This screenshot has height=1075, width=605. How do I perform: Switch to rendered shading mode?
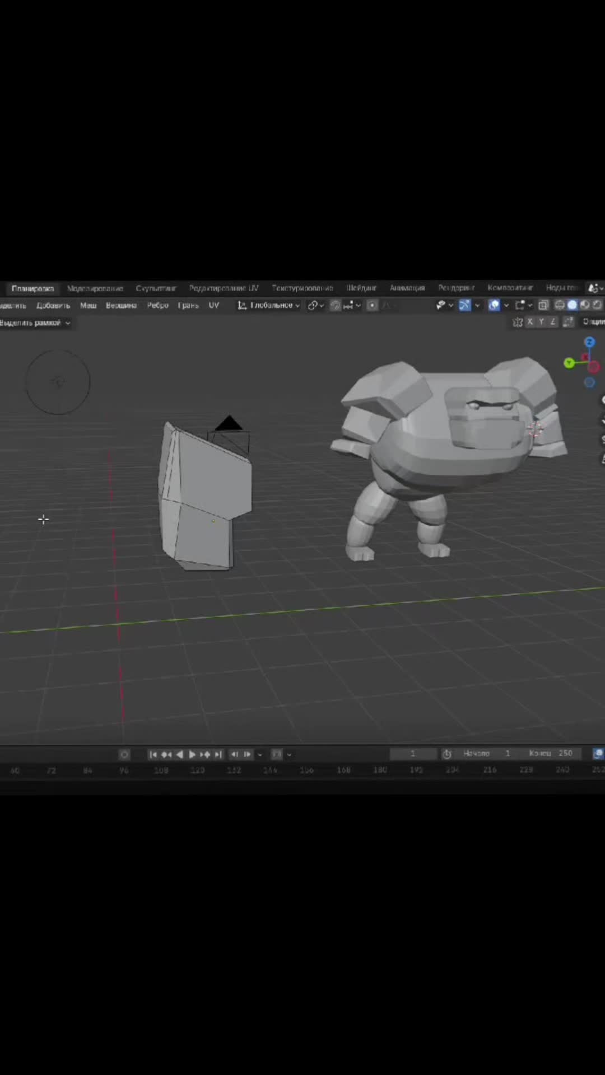[x=597, y=305]
